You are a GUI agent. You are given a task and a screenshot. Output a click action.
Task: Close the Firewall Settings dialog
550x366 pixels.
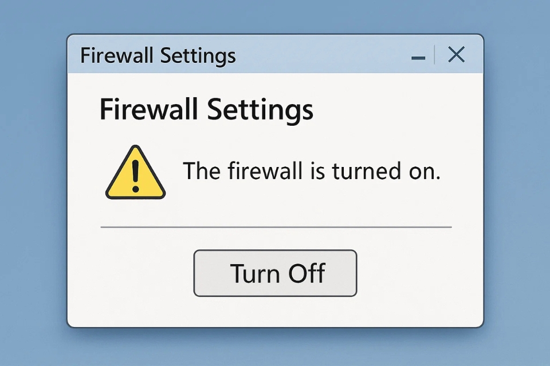point(457,55)
